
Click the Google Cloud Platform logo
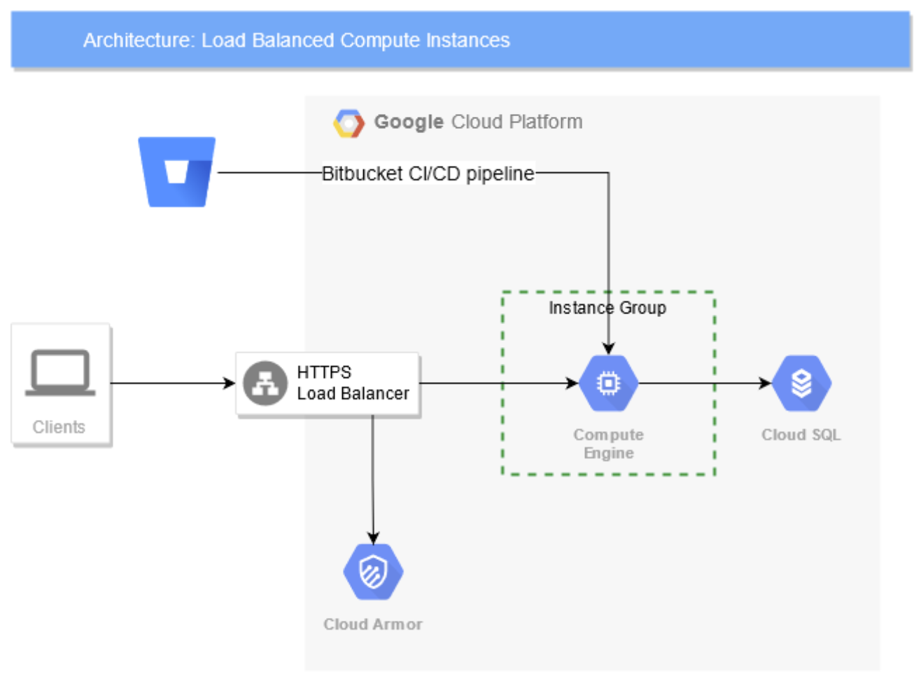pyautogui.click(x=349, y=122)
